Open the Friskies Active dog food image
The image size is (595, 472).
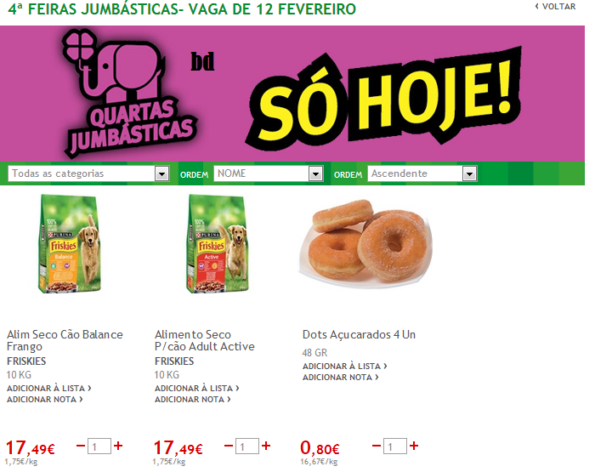click(x=218, y=244)
